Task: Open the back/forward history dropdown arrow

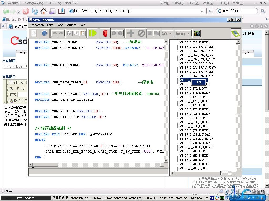Action: tap(18, 12)
